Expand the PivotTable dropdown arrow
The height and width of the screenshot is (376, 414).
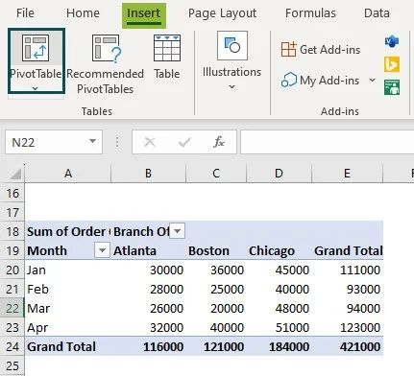[x=36, y=88]
